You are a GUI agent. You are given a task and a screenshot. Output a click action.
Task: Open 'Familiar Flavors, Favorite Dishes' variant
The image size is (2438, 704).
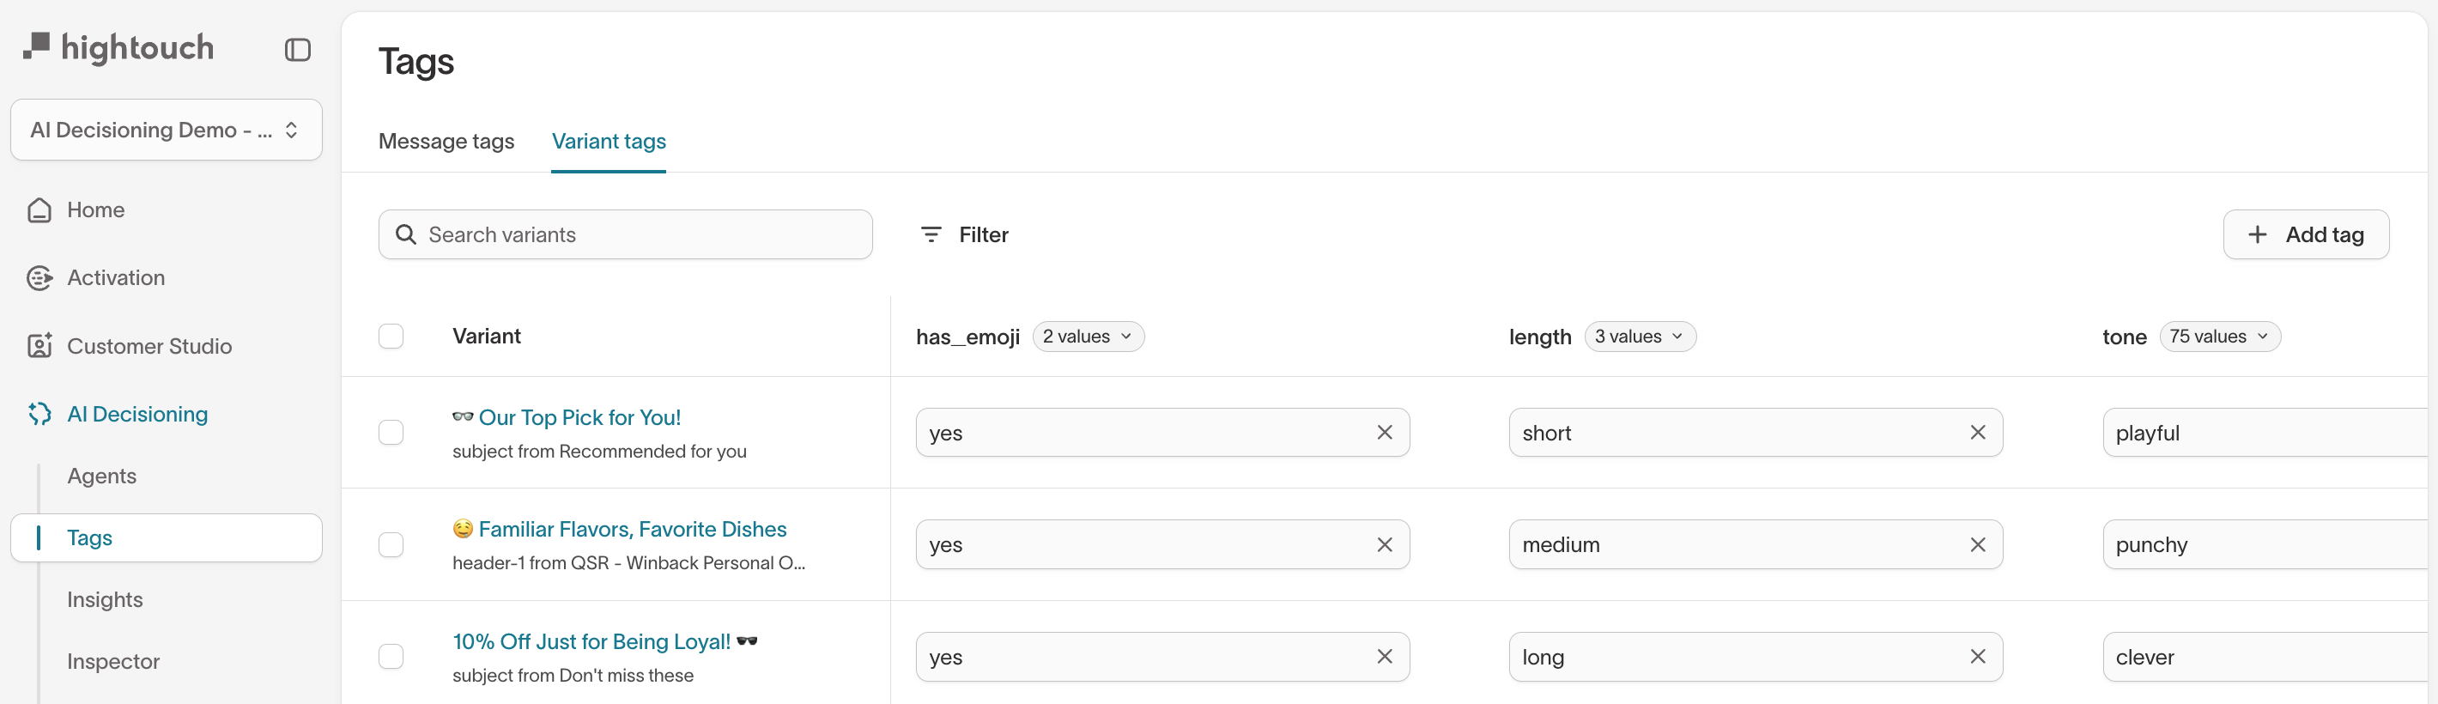point(632,528)
